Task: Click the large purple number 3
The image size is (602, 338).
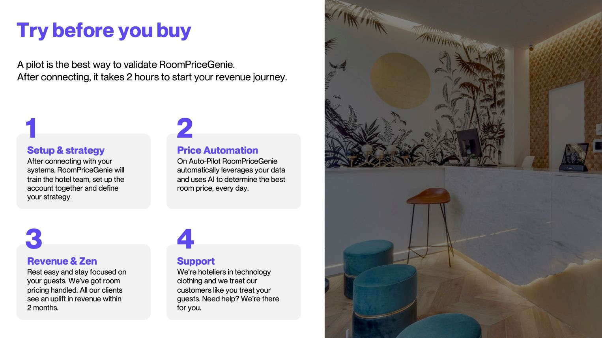Action: coord(34,239)
